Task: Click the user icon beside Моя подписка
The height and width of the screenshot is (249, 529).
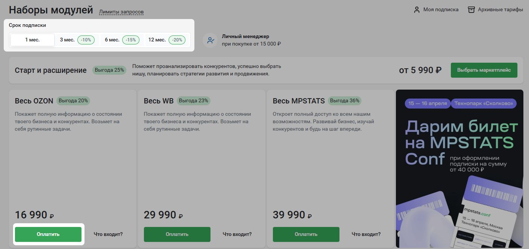Action: point(417,10)
